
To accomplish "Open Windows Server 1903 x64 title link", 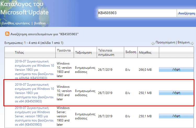I will [34, 116].
